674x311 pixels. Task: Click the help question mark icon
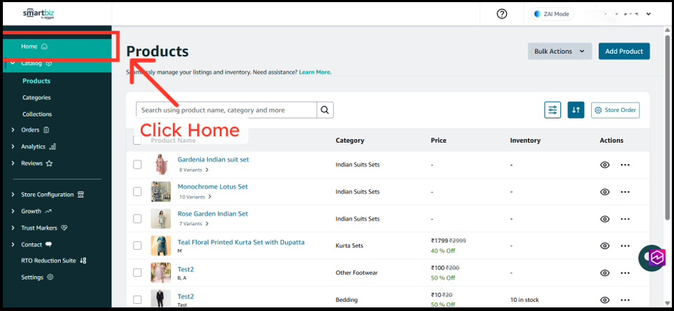point(502,14)
